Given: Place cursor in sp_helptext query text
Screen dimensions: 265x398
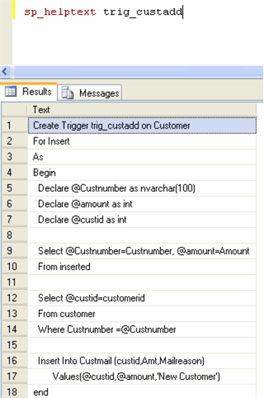Looking at the screenshot, I should coord(103,12).
